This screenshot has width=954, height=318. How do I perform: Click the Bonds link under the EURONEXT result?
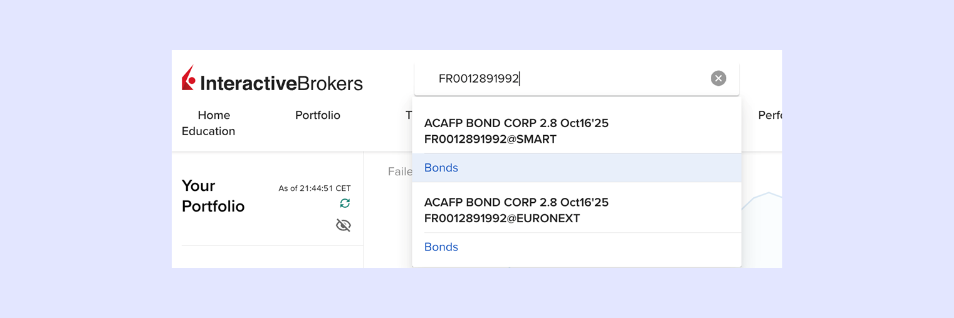441,247
